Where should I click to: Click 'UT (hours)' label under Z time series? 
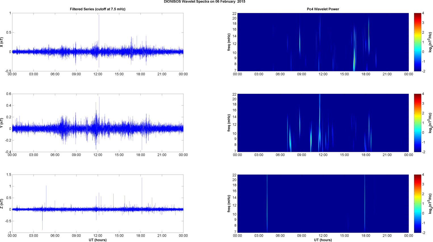point(98,240)
